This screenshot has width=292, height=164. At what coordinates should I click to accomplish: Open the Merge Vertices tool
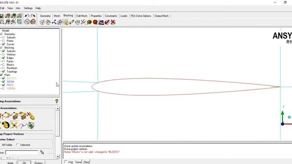[x=54, y=22]
